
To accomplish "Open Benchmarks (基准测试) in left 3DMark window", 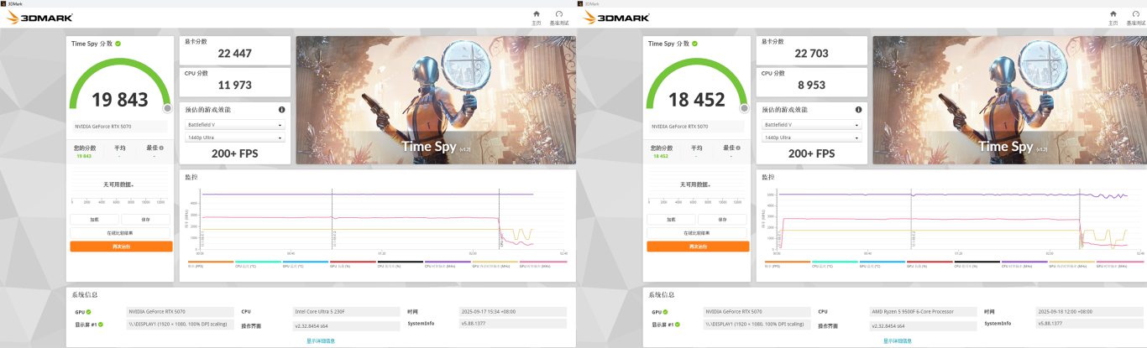I will click(x=559, y=17).
